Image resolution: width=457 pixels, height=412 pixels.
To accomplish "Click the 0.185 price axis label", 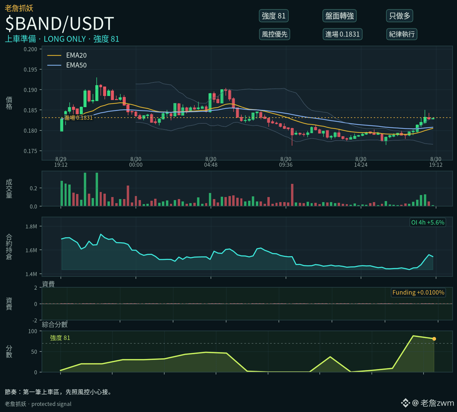I will click(x=30, y=110).
